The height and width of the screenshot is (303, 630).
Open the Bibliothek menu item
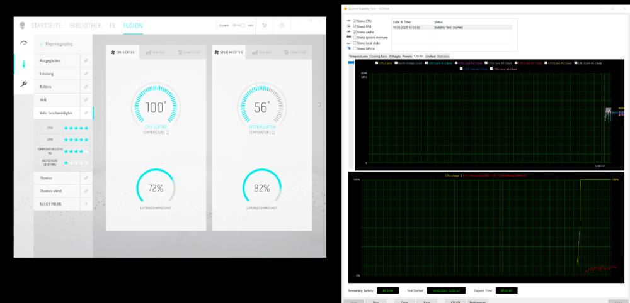coord(86,26)
